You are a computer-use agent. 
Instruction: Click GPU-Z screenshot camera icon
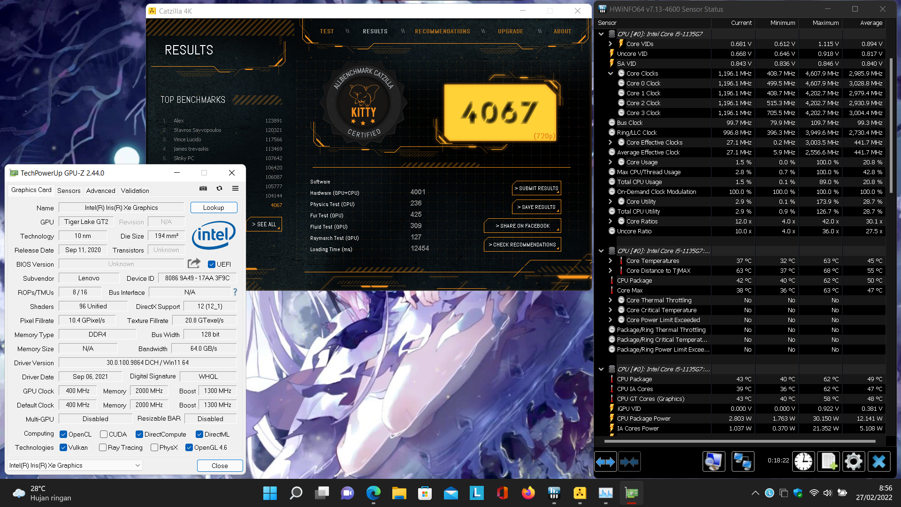click(203, 188)
